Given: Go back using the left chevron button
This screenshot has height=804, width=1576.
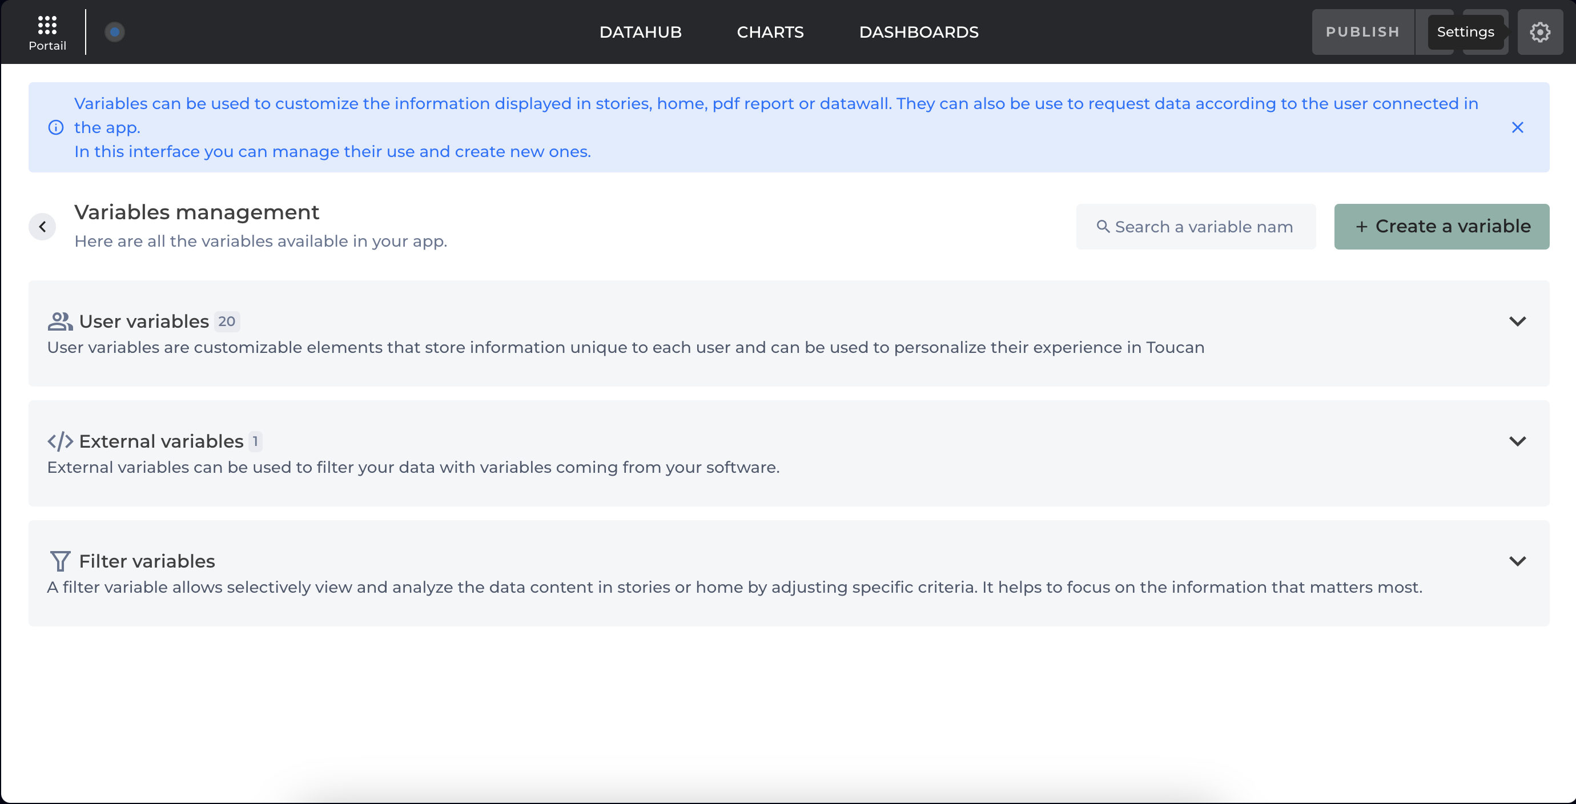Looking at the screenshot, I should click(x=42, y=227).
